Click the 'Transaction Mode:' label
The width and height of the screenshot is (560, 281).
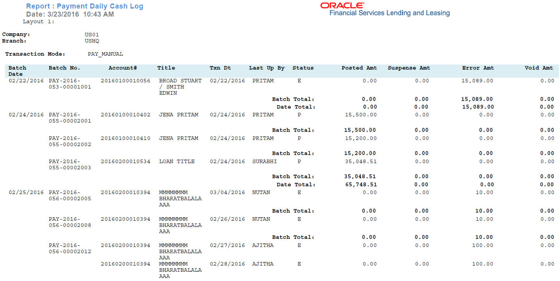coord(35,54)
